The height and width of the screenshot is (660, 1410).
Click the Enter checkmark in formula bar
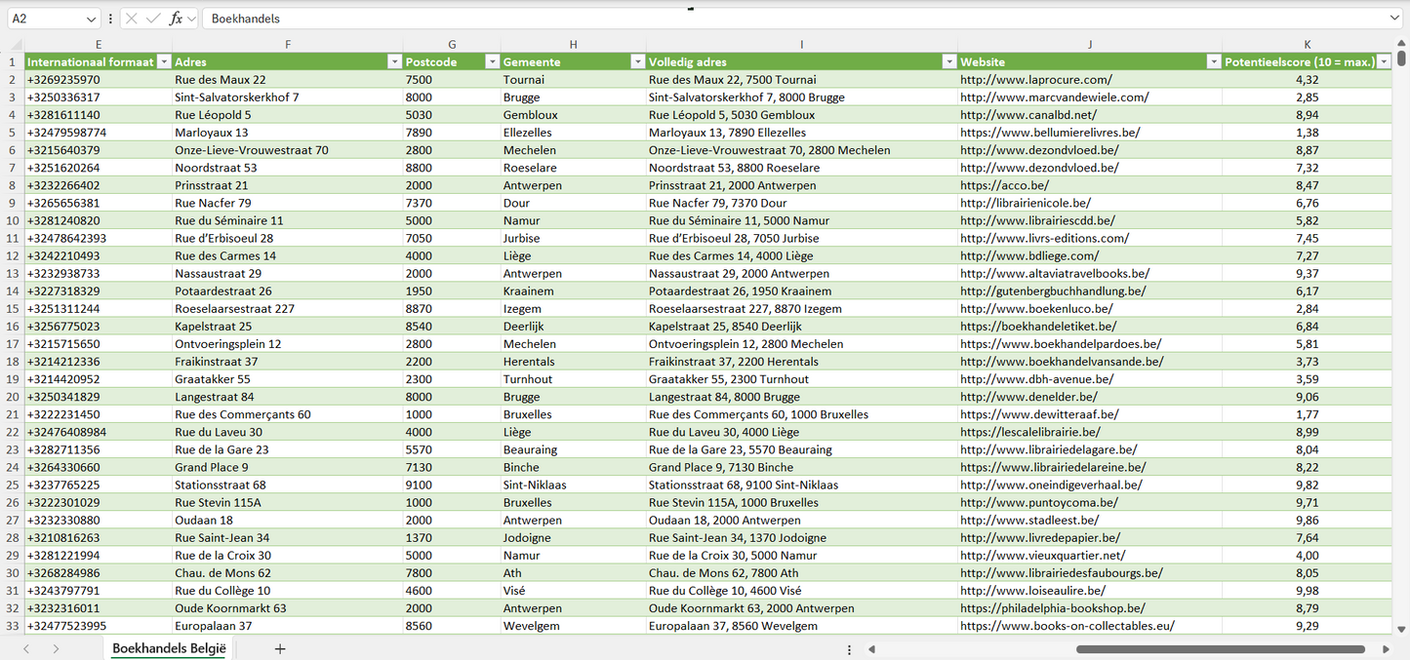pos(153,19)
